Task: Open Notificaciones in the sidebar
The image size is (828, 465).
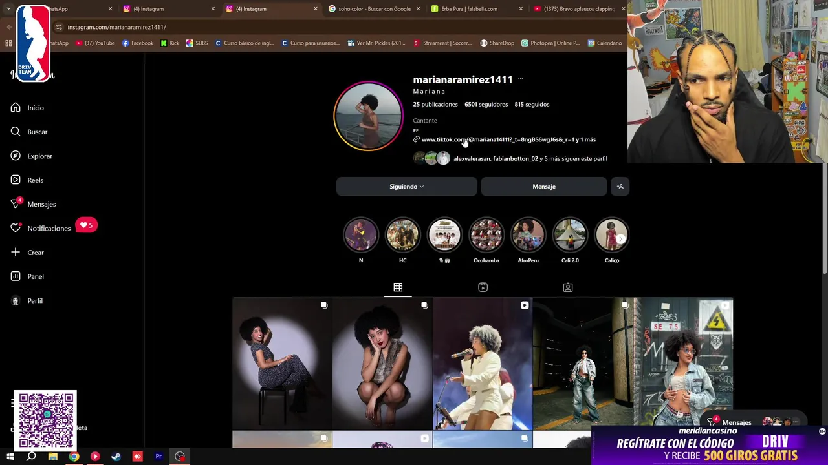Action: (40, 229)
